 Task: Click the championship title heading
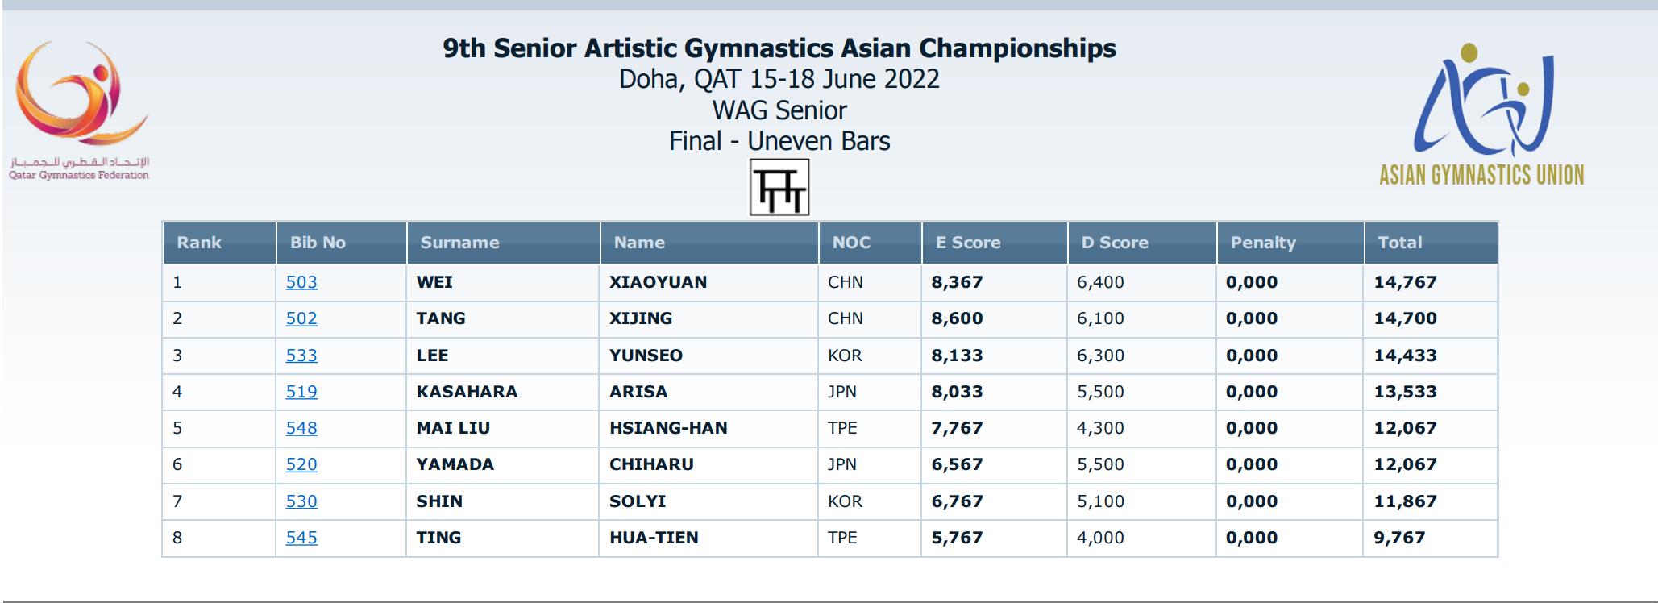point(779,48)
